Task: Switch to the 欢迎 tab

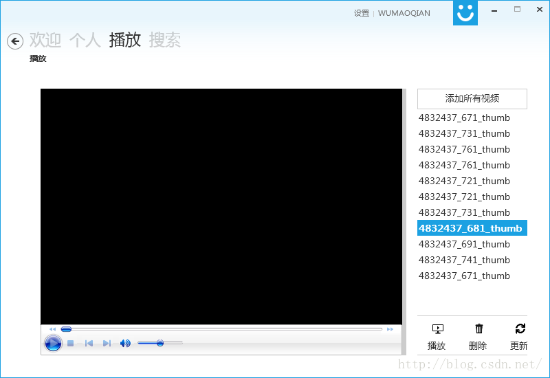Action: pos(45,40)
